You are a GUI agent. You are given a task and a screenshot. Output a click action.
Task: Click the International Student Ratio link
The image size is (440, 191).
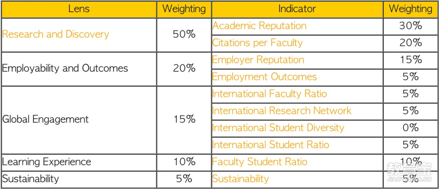click(271, 145)
